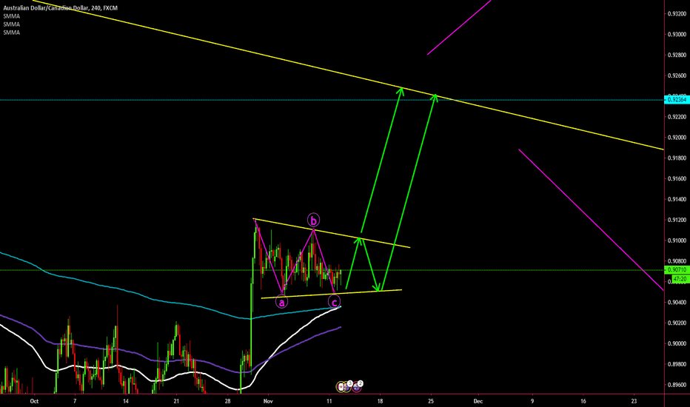Click the 25 date label on time axis
Screen dimensions: 690x407
[x=431, y=401]
